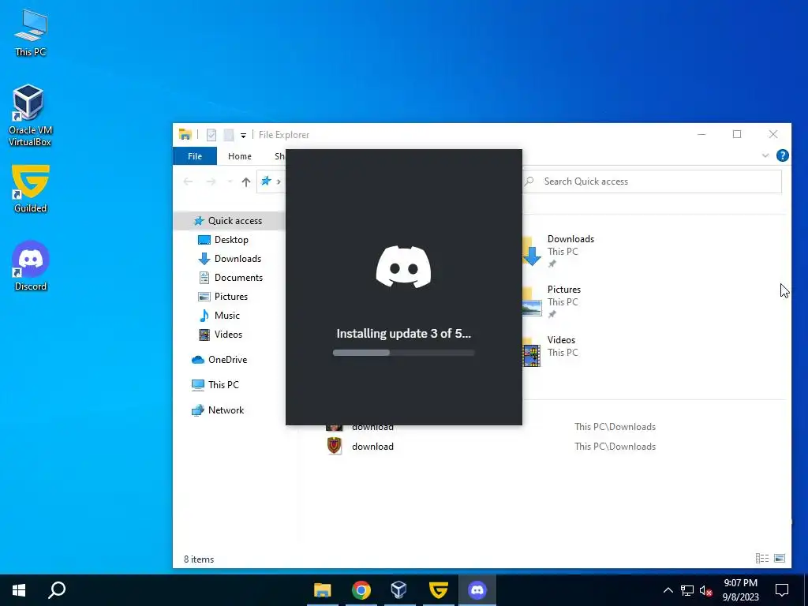Click New folder icon in title bar toolbar

(228, 135)
